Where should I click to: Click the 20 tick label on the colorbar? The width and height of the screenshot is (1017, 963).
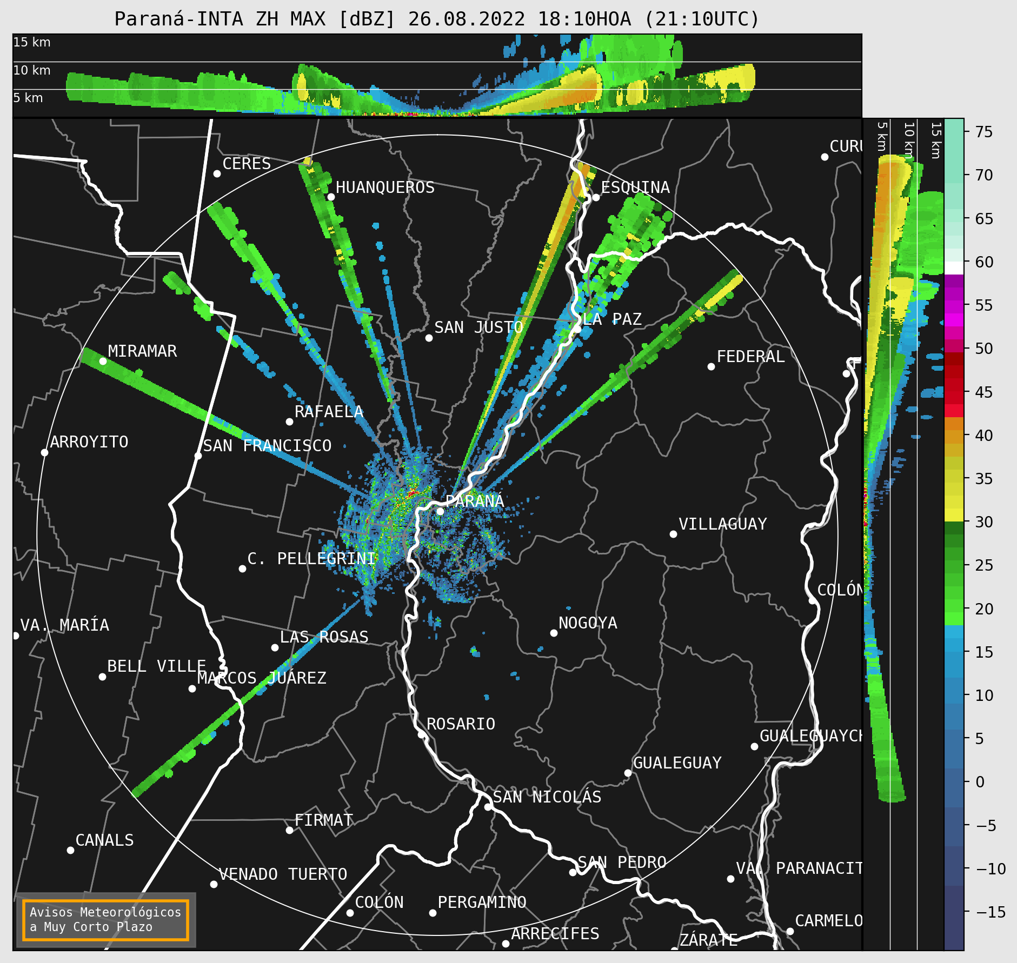pyautogui.click(x=984, y=609)
